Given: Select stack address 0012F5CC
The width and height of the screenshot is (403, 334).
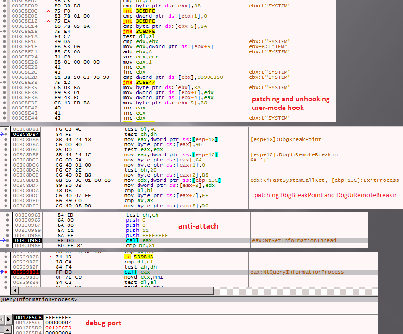Looking at the screenshot, I should 29,323.
